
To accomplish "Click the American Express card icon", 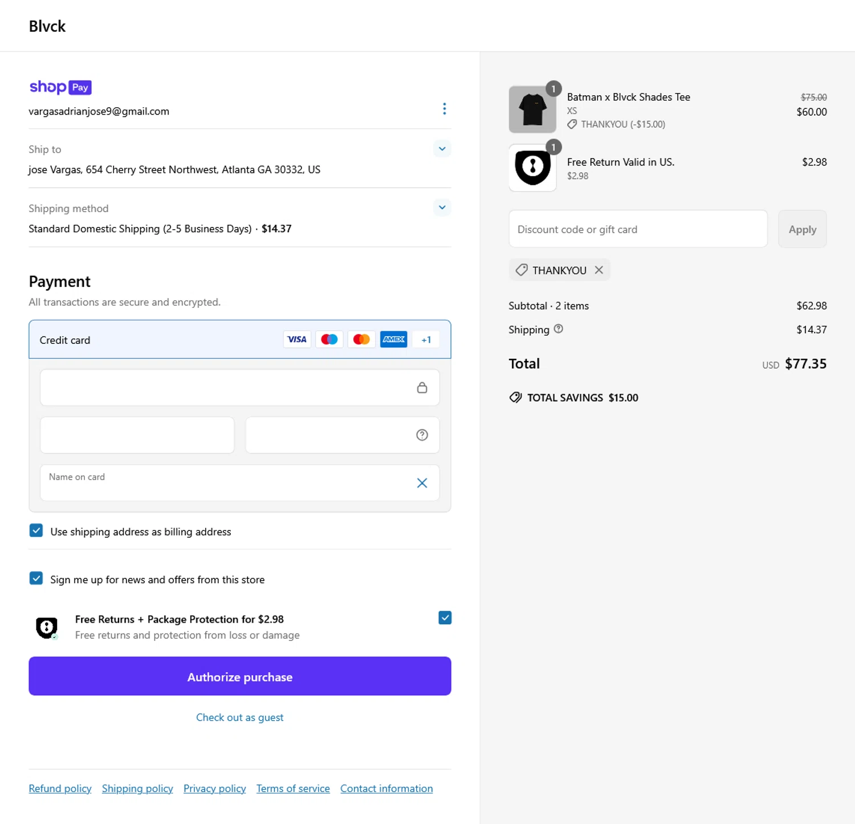I will (x=393, y=339).
